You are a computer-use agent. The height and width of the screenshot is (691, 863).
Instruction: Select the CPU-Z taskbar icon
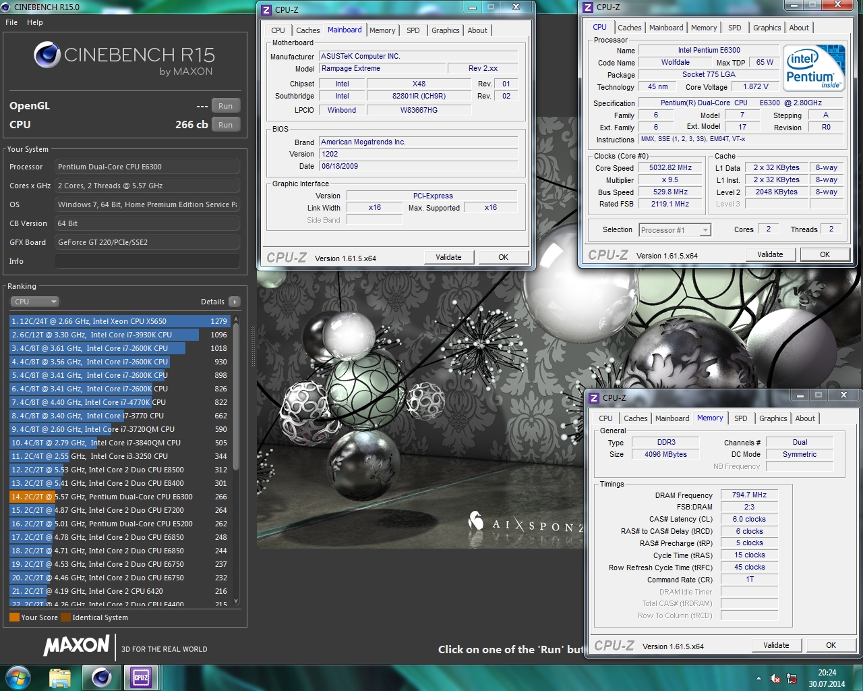tap(141, 678)
